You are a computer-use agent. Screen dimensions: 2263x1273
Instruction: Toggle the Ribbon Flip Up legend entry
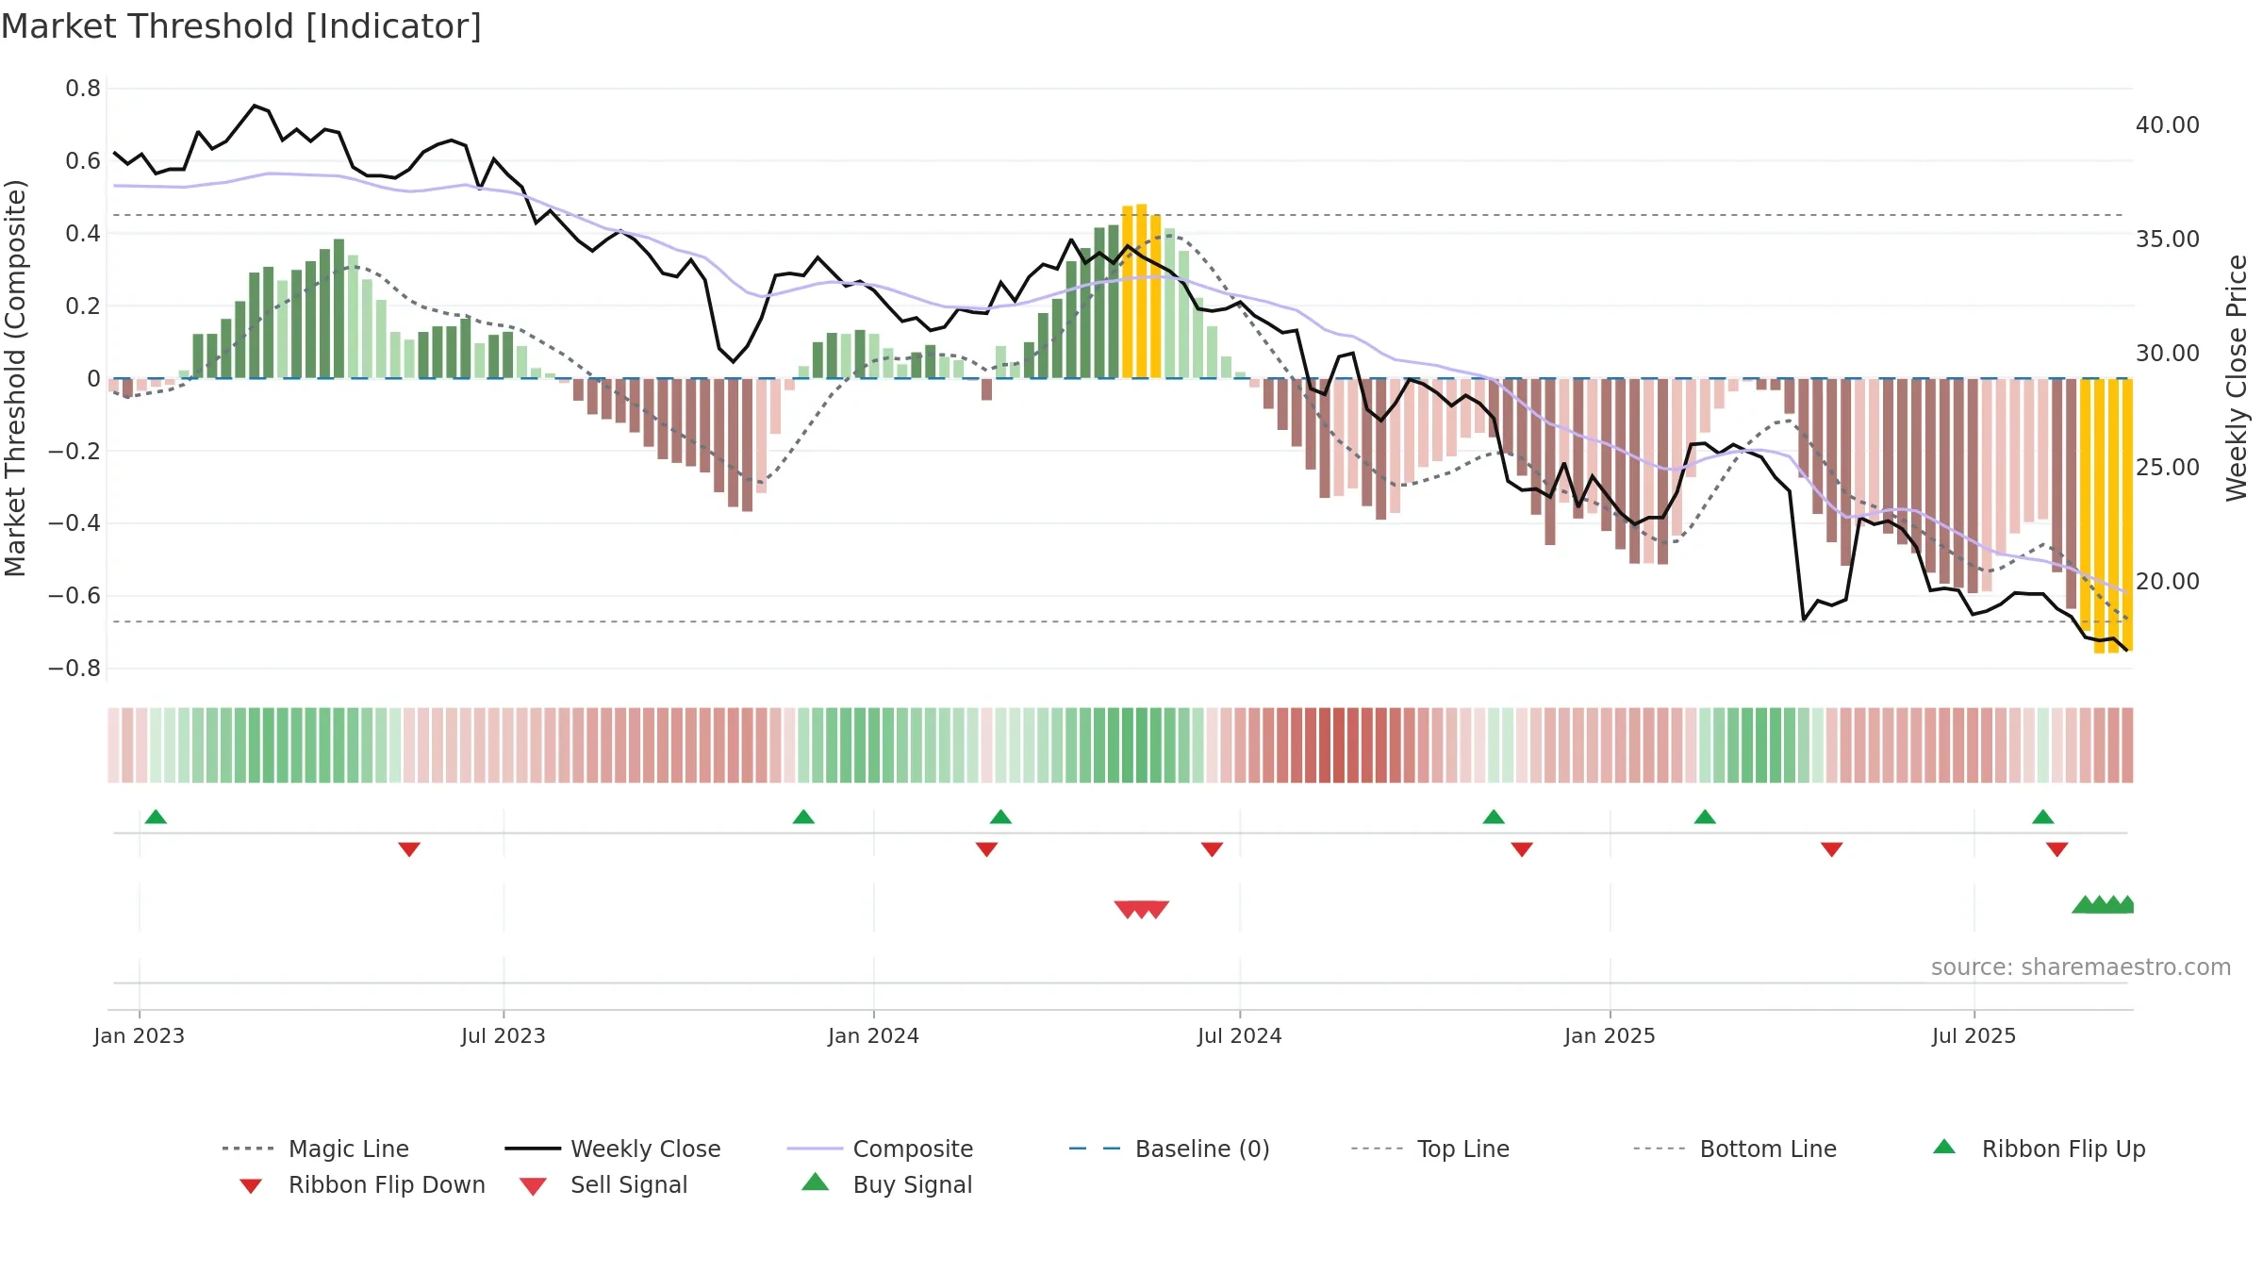pyautogui.click(x=2039, y=1149)
